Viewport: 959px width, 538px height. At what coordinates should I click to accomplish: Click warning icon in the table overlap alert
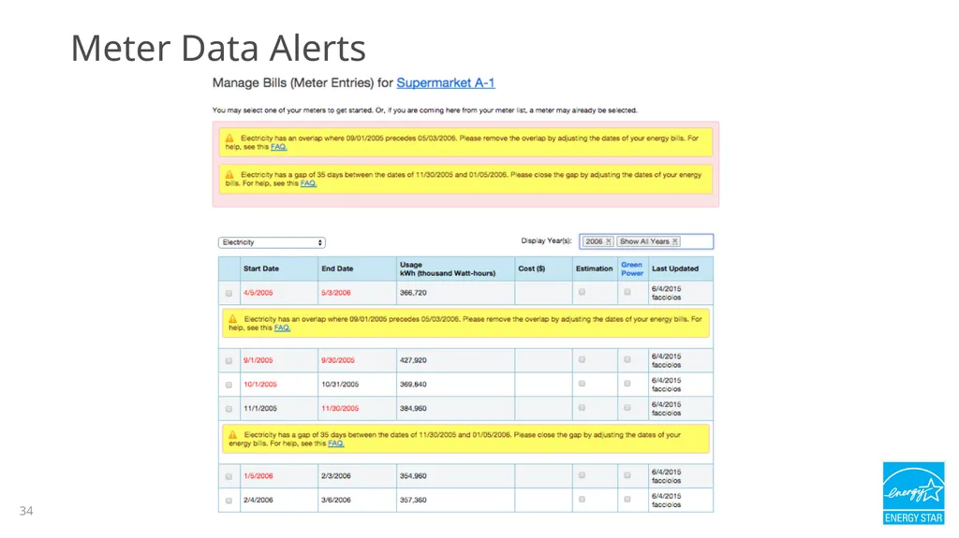(x=233, y=319)
